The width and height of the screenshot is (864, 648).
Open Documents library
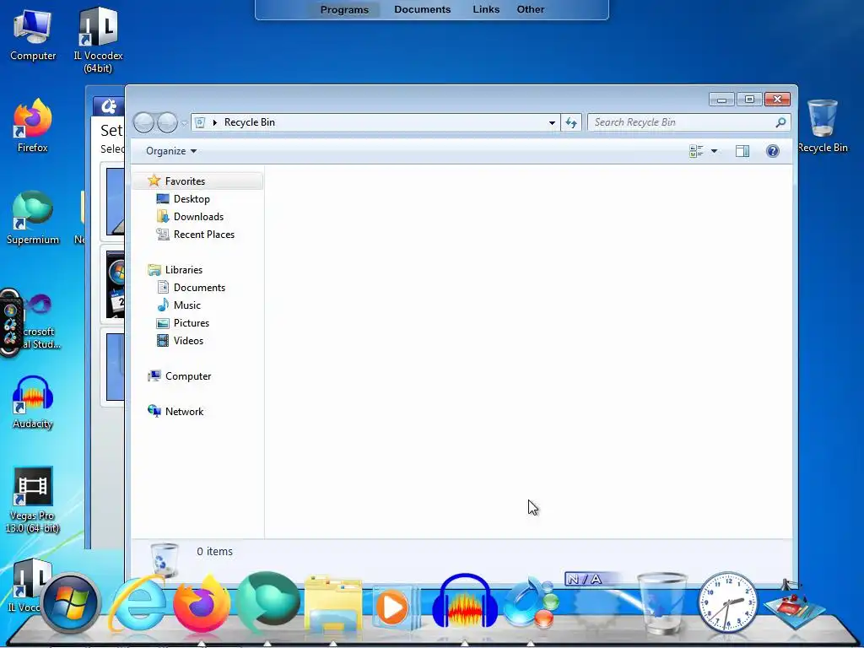coord(199,288)
